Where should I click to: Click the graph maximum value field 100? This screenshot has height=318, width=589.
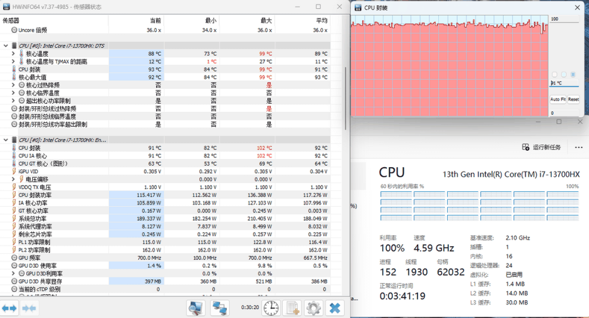[x=564, y=19]
